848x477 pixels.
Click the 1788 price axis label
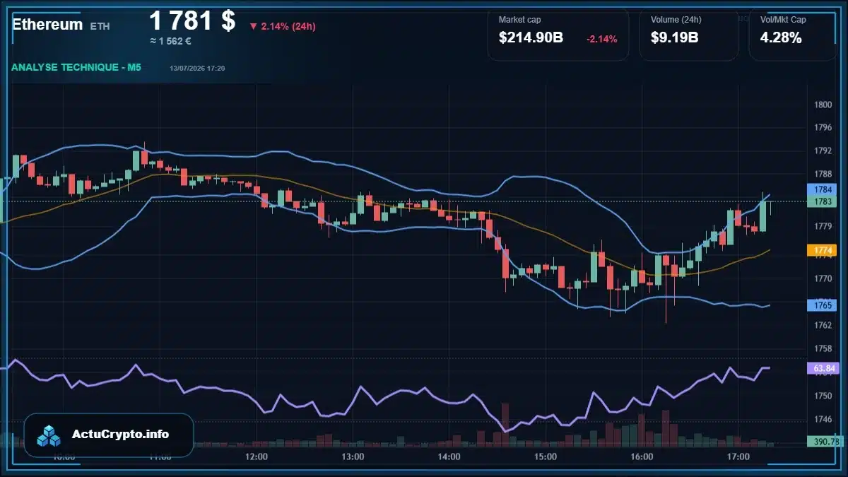point(823,174)
